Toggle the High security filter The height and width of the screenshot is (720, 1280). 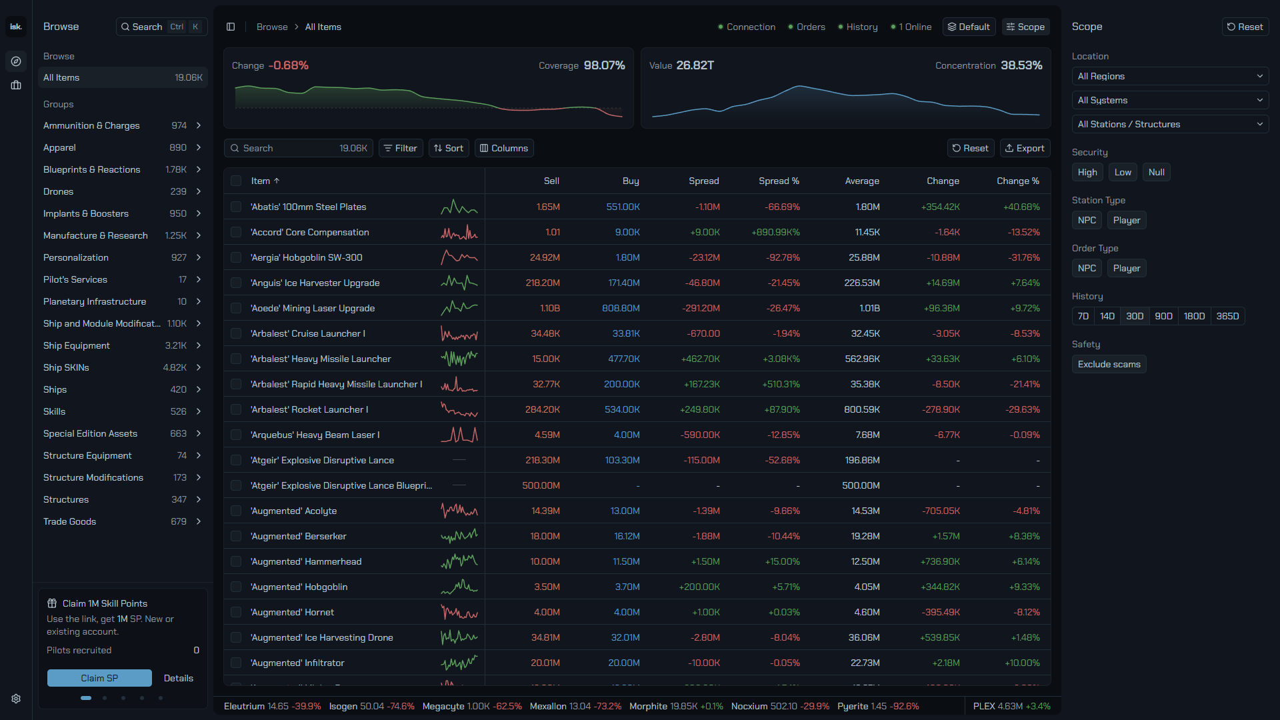point(1087,172)
